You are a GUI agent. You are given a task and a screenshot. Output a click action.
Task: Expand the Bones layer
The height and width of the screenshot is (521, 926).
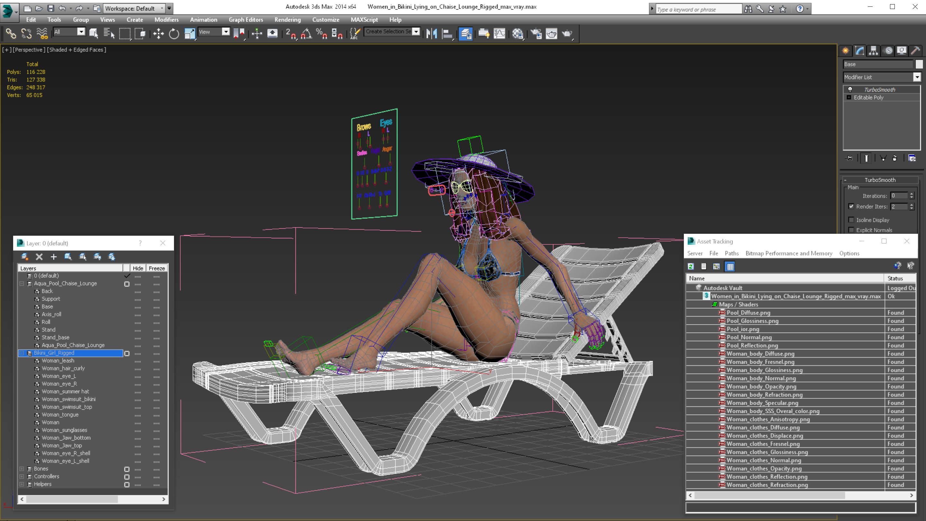22,469
